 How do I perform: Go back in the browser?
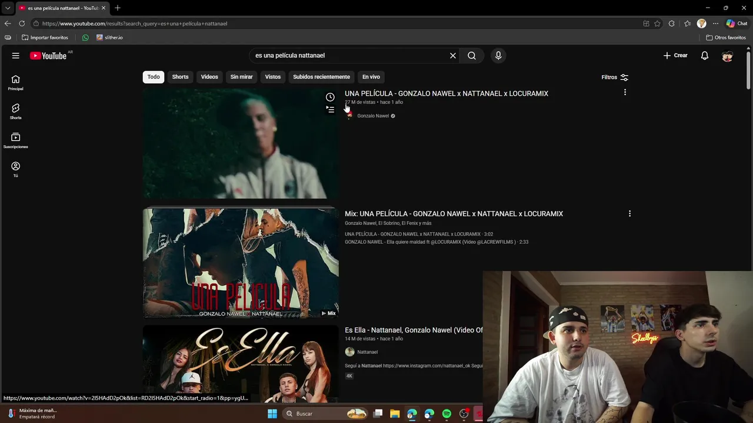[x=8, y=23]
